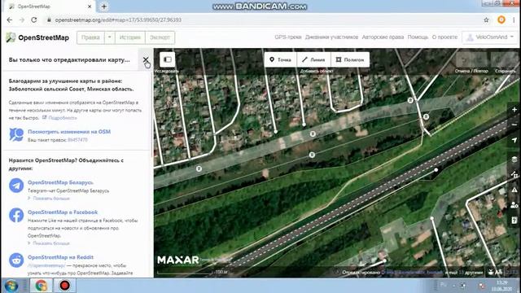Click the orange browser extension icon
Image resolution: width=521 pixels, height=293 pixels.
(x=501, y=20)
